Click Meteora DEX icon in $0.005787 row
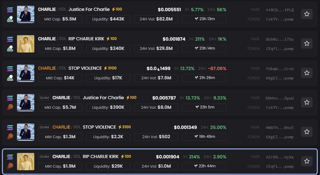The height and width of the screenshot is (175, 320). 10,108
